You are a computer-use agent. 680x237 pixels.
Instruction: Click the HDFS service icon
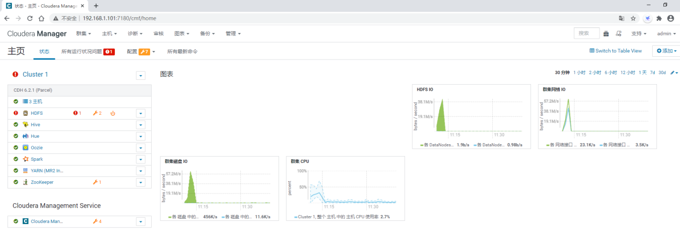(25, 113)
